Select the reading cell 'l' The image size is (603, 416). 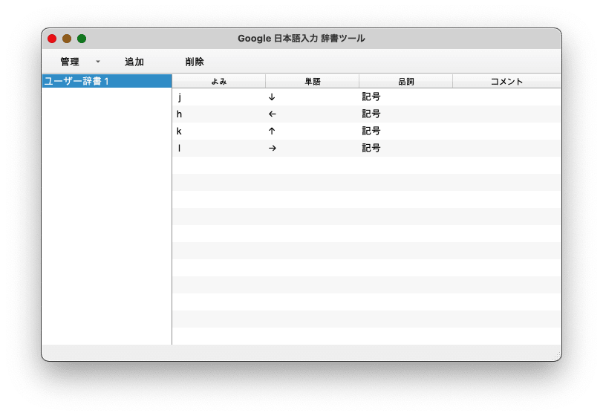(219, 148)
